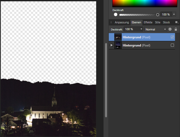Click the selected Hintergrund layer thumbnail
180x137 pixels.
click(x=118, y=37)
